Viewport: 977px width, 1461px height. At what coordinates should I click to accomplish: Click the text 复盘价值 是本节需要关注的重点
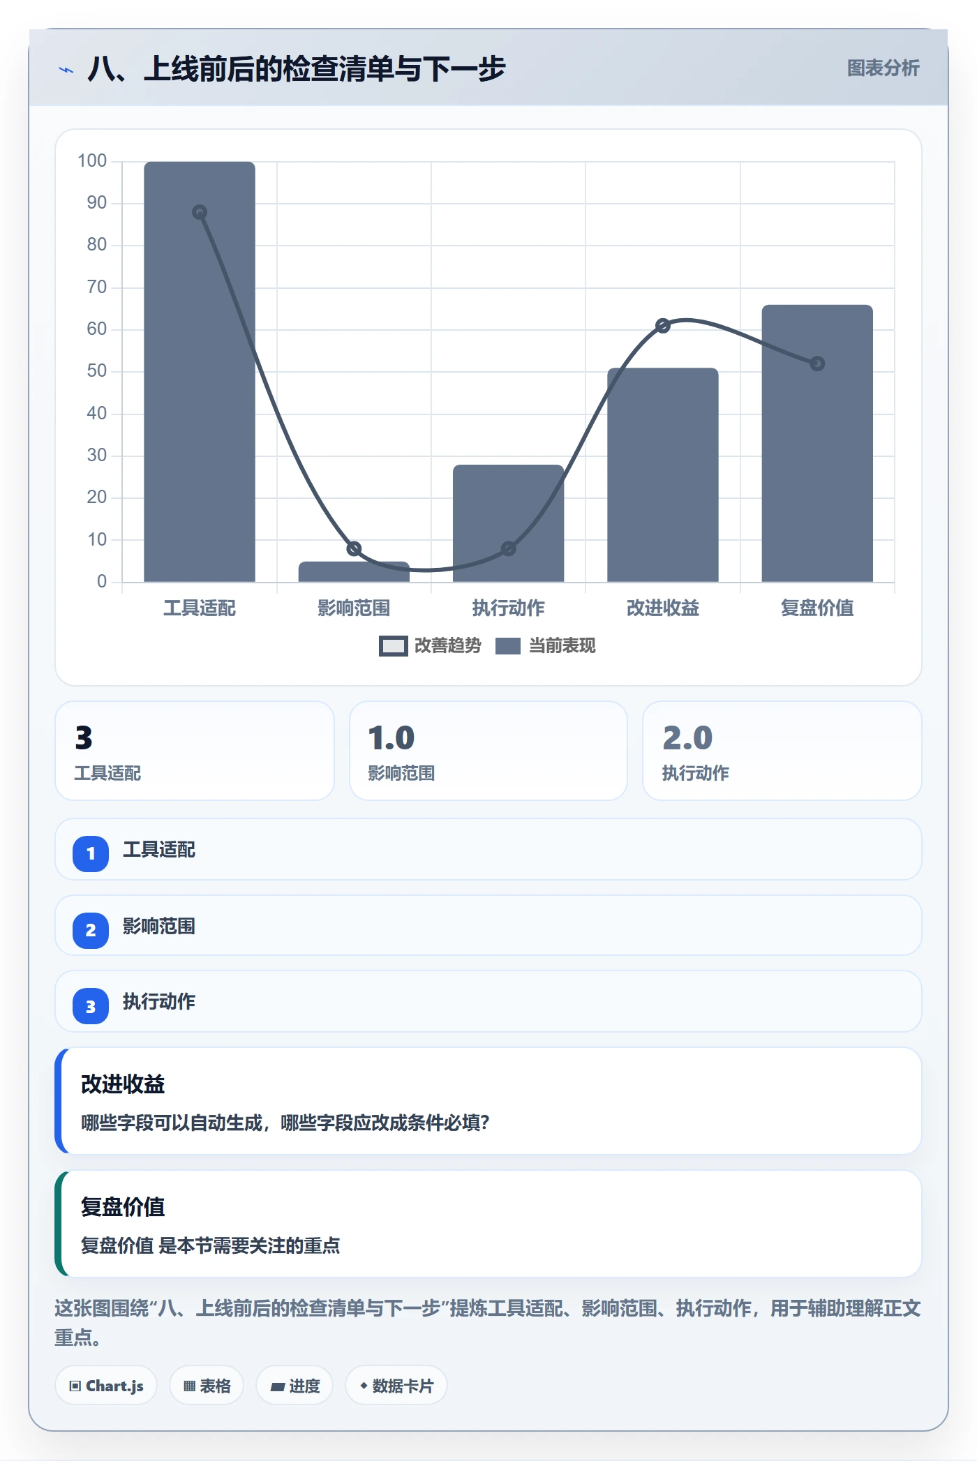point(210,1246)
